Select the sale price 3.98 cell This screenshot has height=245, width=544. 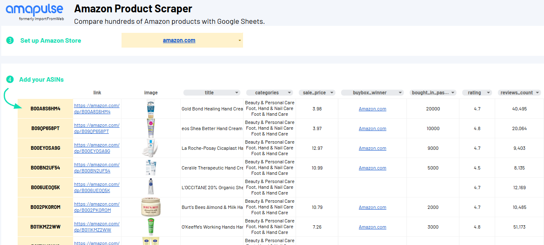click(317, 109)
